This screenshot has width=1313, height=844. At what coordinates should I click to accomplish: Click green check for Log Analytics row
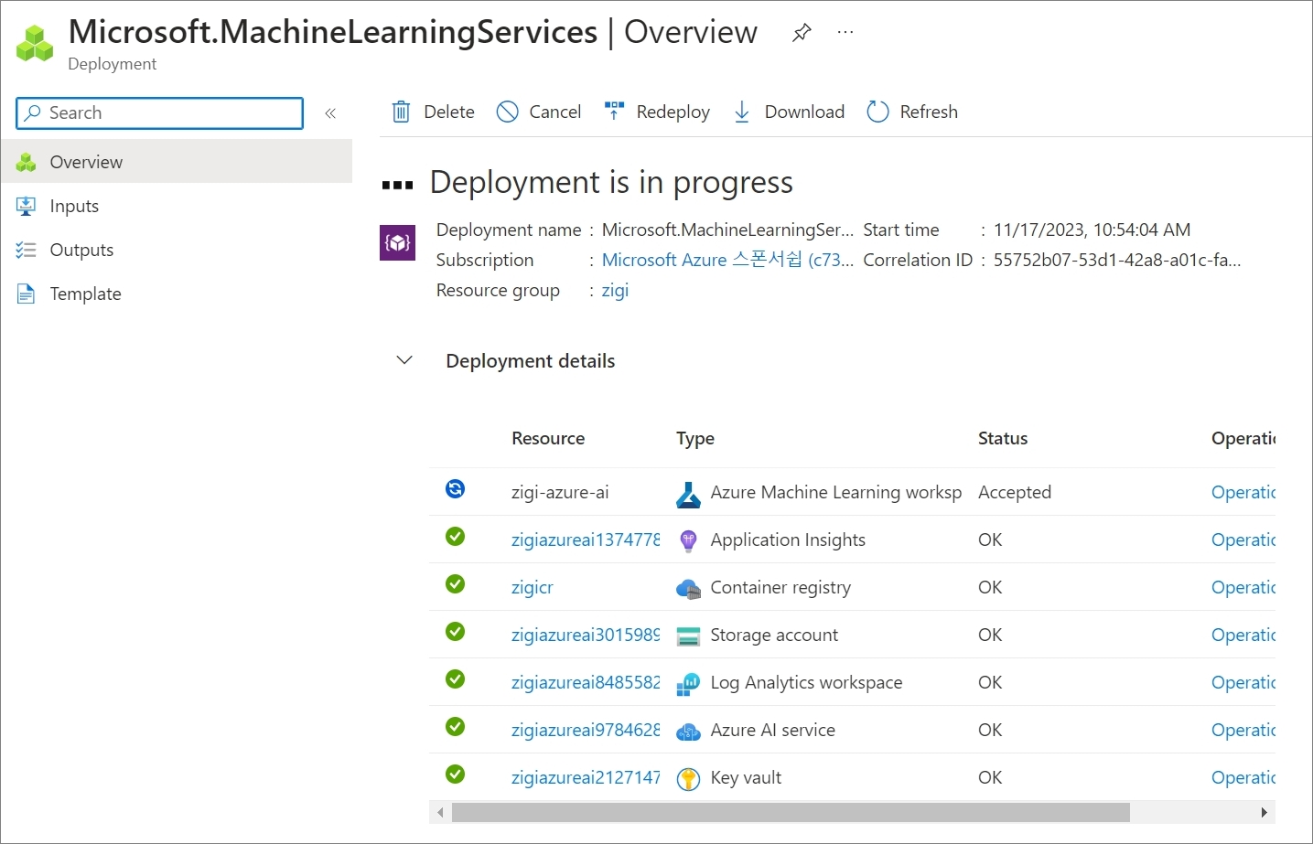coord(455,678)
